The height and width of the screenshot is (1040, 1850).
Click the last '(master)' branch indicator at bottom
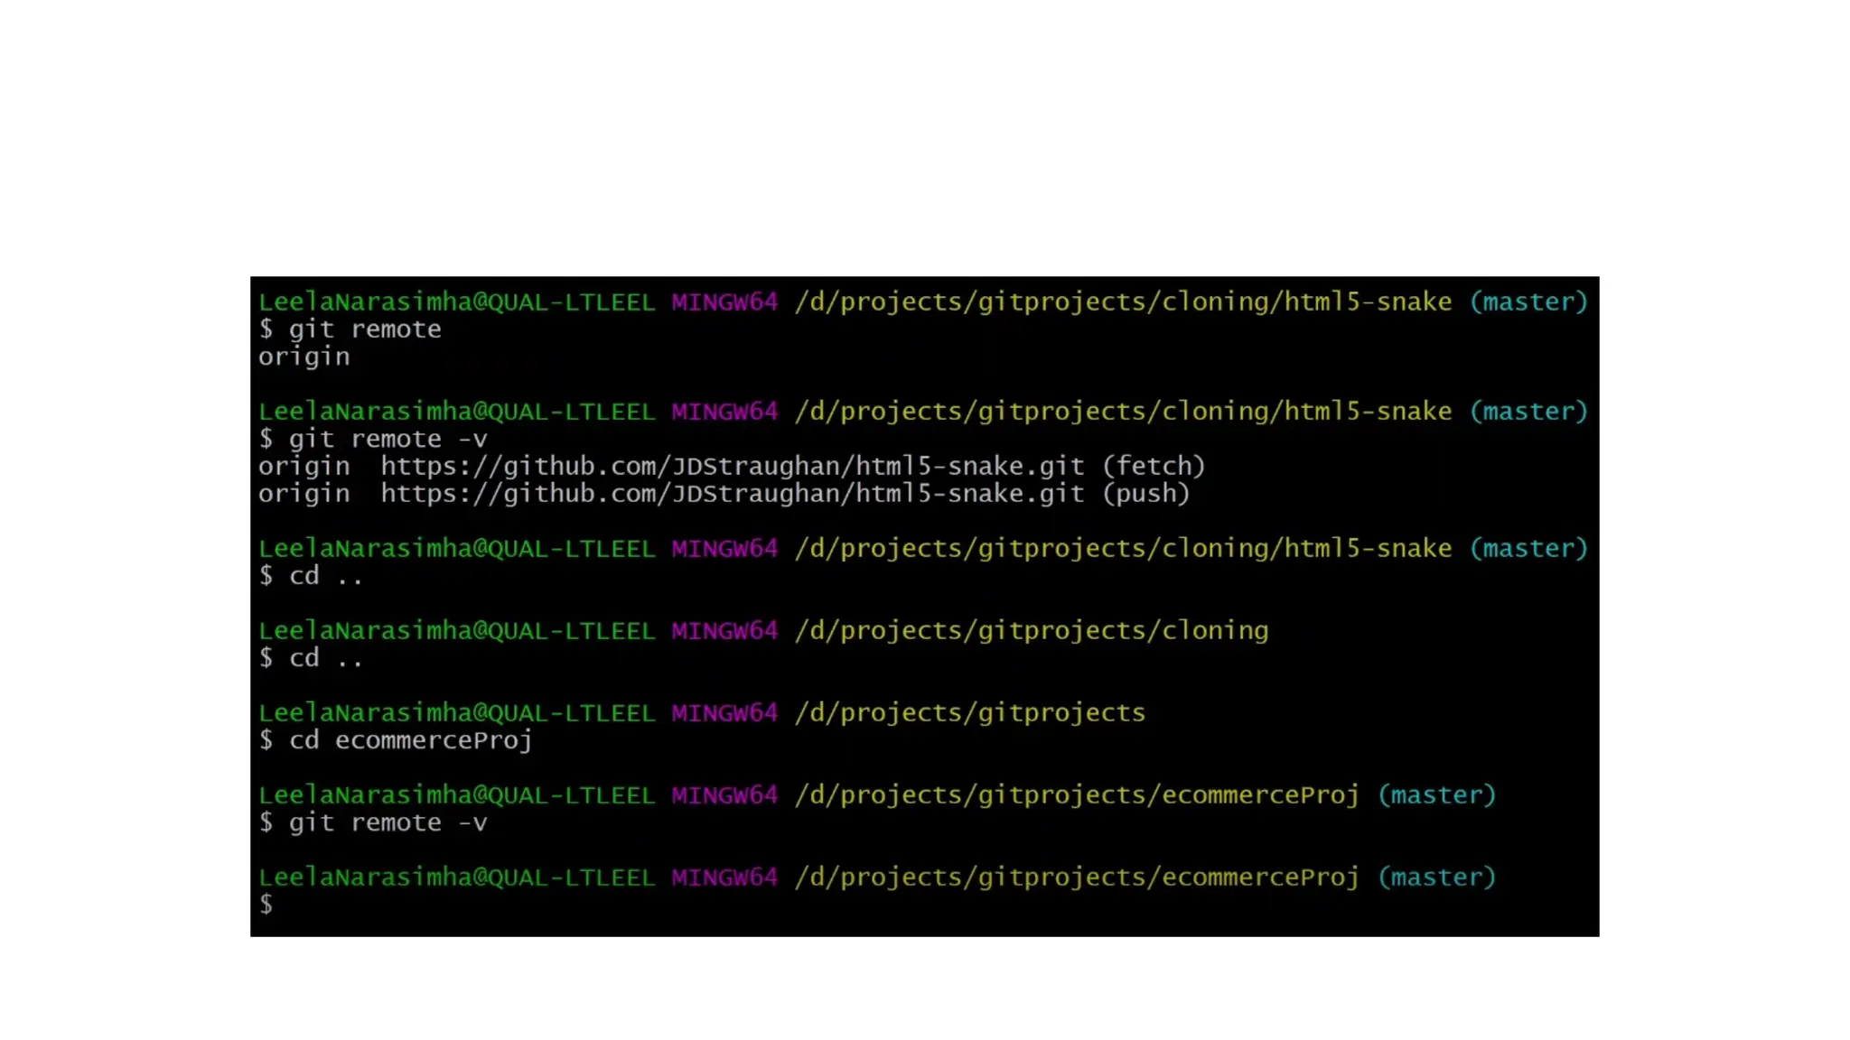click(x=1436, y=877)
